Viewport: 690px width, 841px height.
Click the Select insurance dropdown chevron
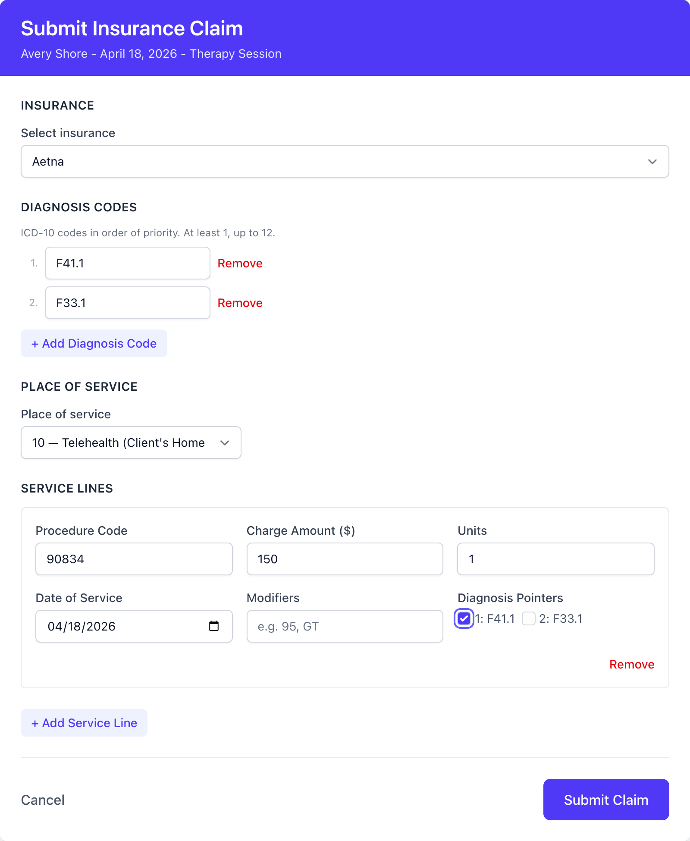pyautogui.click(x=652, y=161)
